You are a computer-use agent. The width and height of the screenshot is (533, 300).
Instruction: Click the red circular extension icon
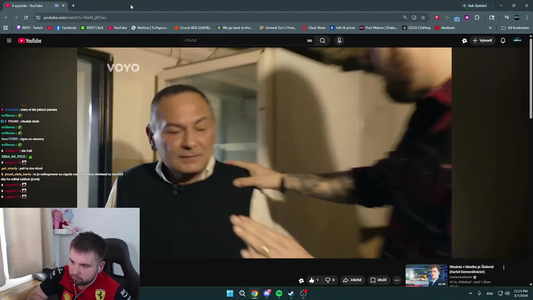pyautogui.click(x=437, y=17)
